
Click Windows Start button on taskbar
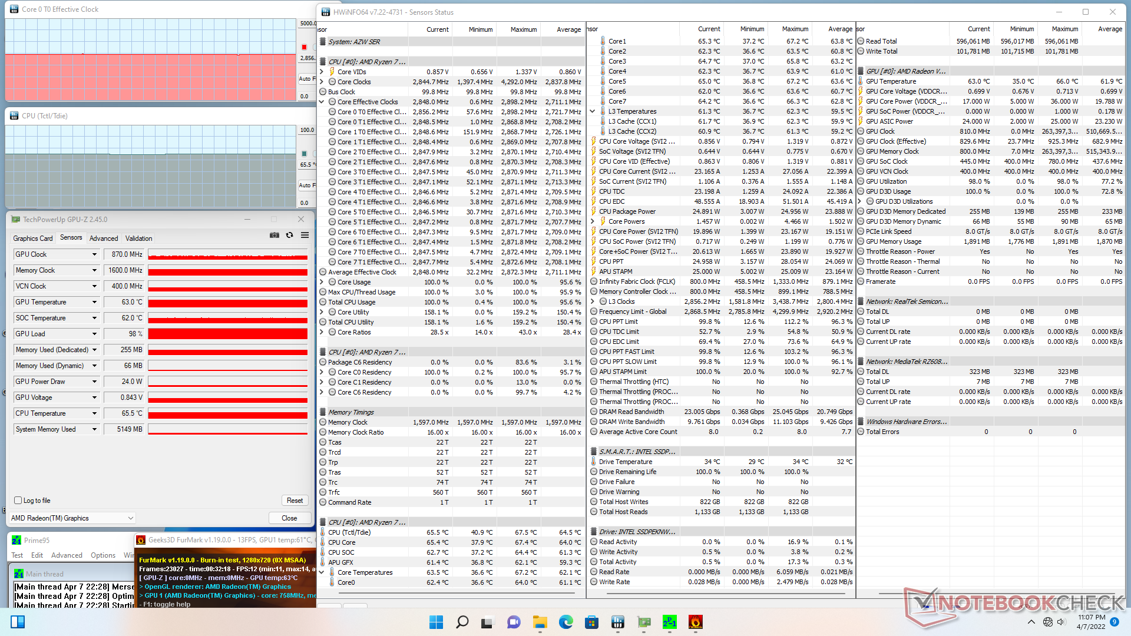click(436, 622)
